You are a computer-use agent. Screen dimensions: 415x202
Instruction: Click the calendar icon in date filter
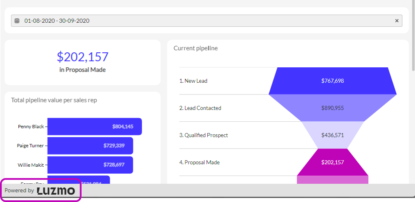[17, 21]
